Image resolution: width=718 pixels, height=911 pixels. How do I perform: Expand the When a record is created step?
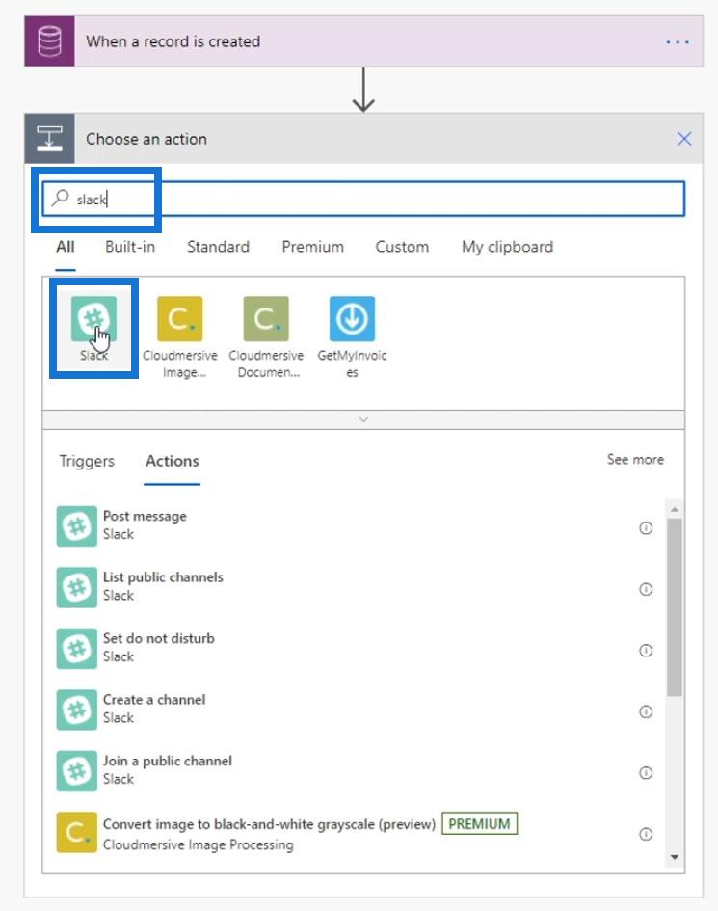pyautogui.click(x=363, y=41)
